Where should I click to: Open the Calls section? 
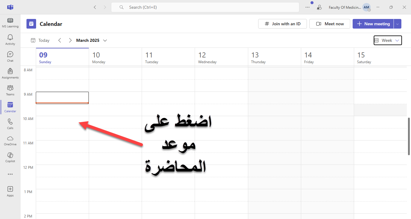tap(10, 124)
